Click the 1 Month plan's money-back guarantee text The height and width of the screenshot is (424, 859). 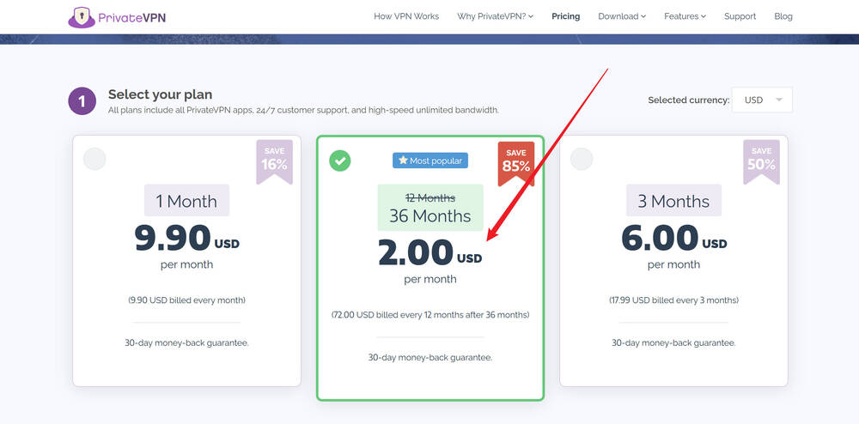[x=186, y=343]
